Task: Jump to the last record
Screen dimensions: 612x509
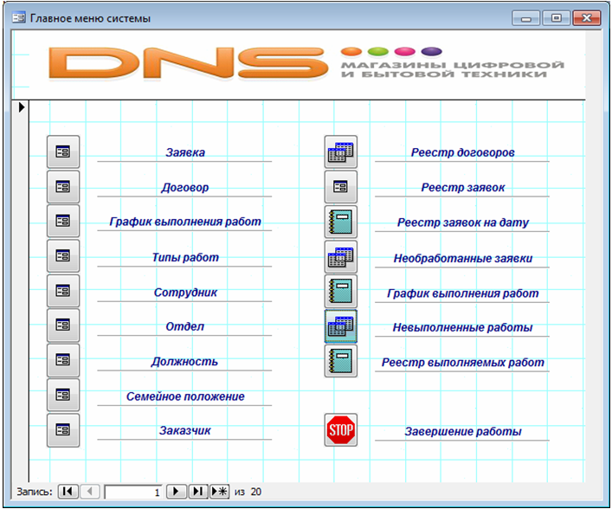Action: [197, 492]
